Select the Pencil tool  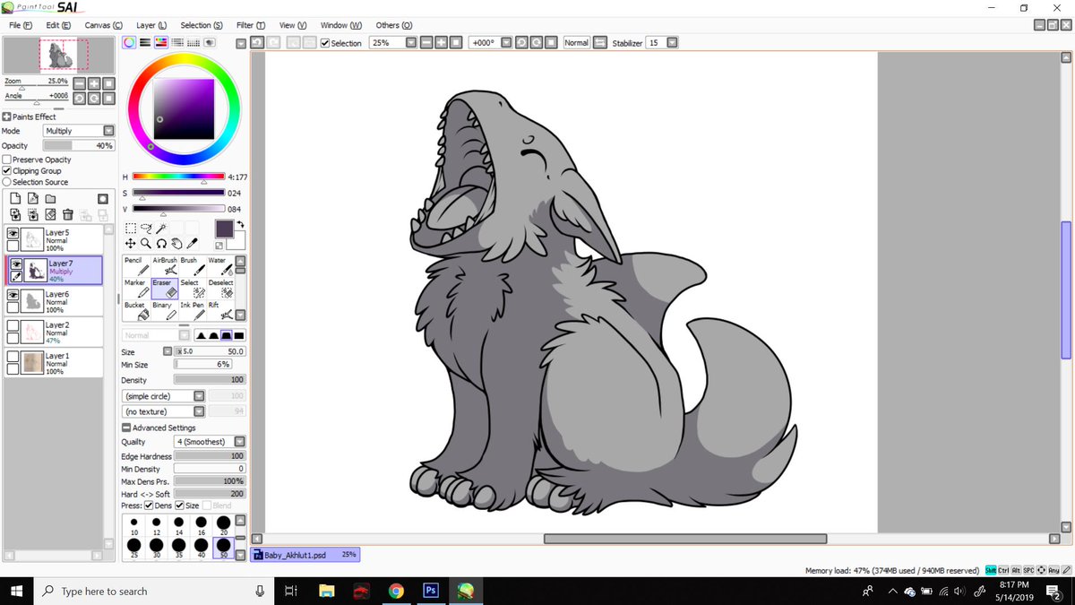point(135,266)
